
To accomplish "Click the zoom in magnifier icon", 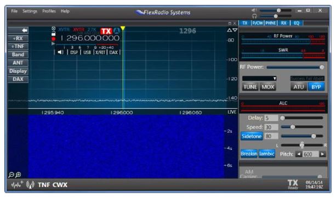I will pyautogui.click(x=18, y=174).
